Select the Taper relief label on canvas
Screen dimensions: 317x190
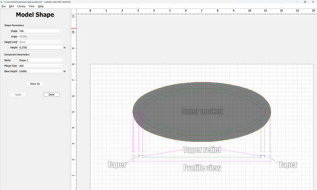tap(202, 150)
